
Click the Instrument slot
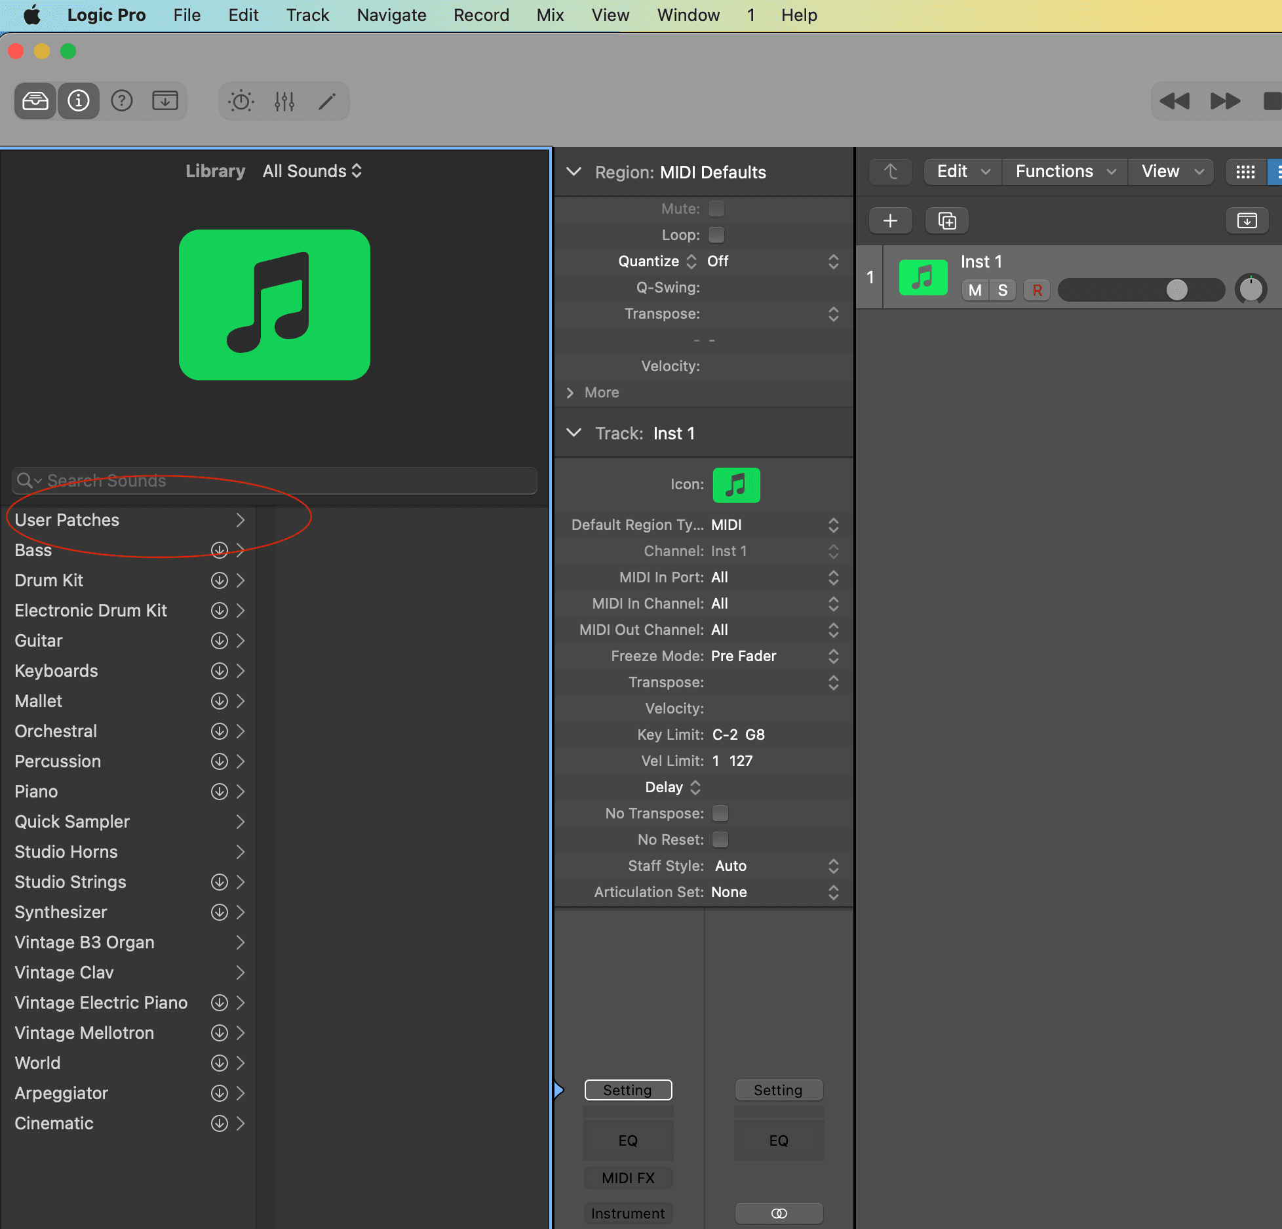pos(628,1213)
